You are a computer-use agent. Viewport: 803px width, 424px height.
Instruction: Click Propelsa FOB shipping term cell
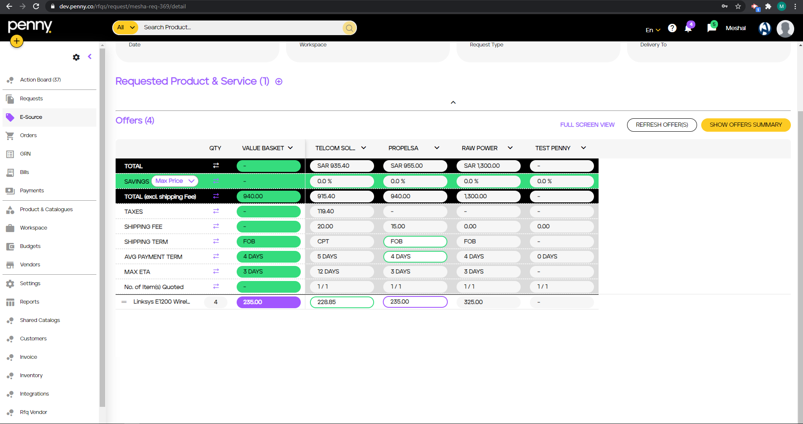pos(415,241)
